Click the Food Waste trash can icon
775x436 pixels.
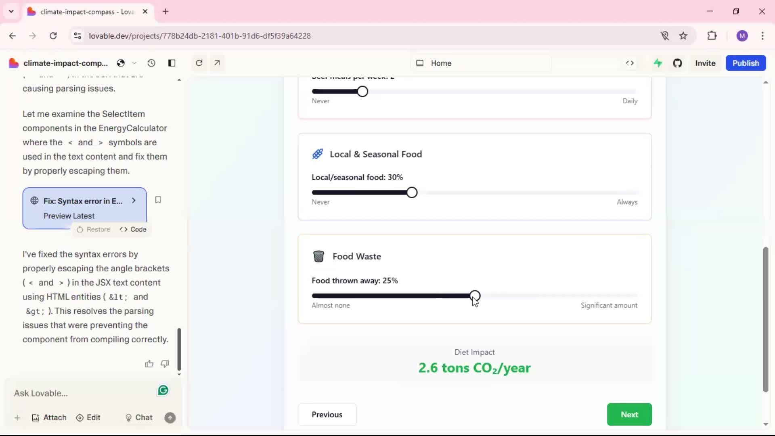click(x=318, y=256)
